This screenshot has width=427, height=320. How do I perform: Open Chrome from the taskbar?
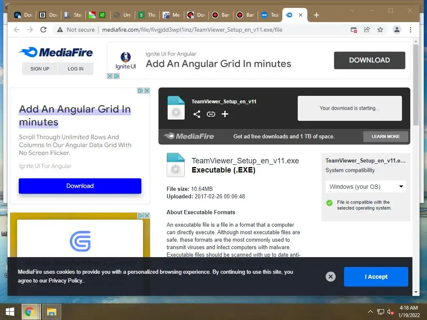pyautogui.click(x=30, y=312)
